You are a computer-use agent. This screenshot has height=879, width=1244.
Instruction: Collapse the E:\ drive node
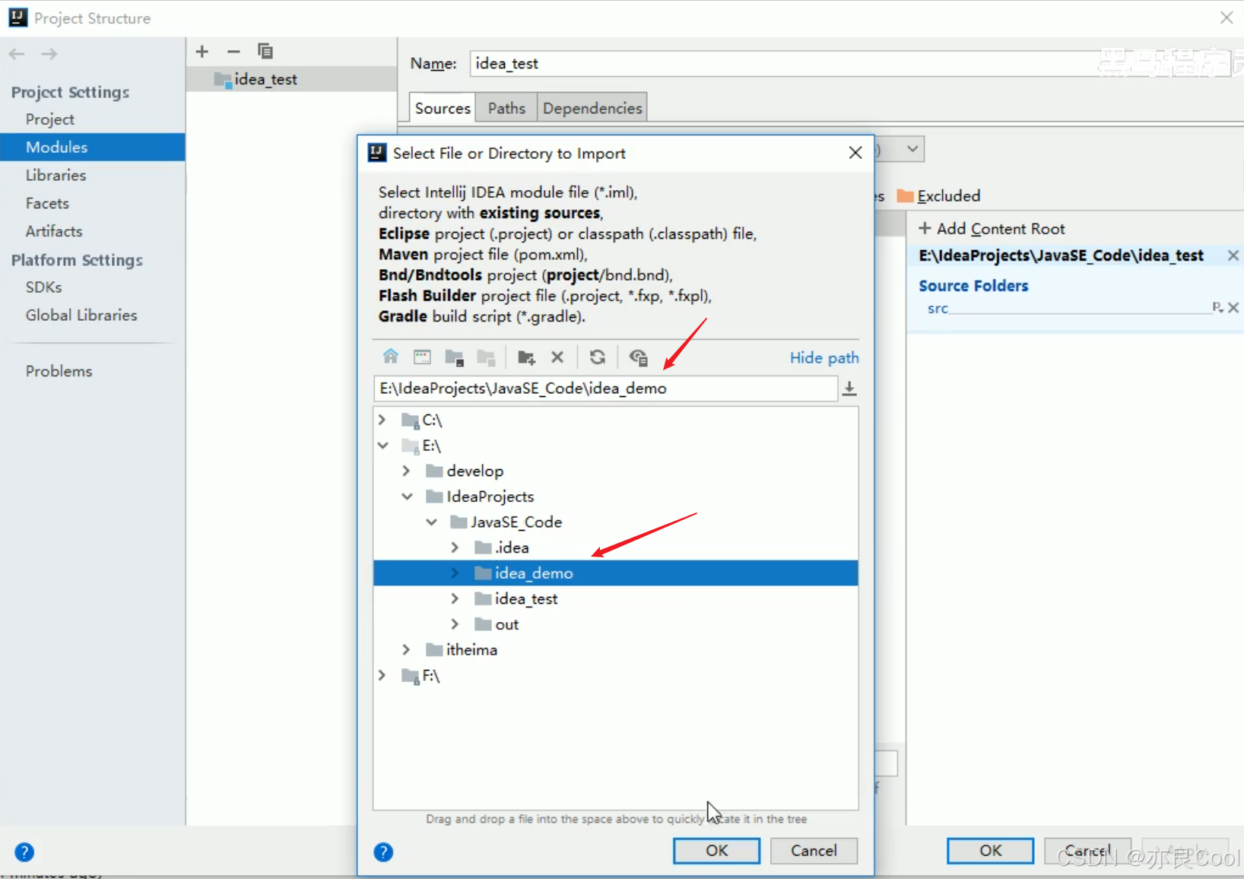tap(382, 446)
